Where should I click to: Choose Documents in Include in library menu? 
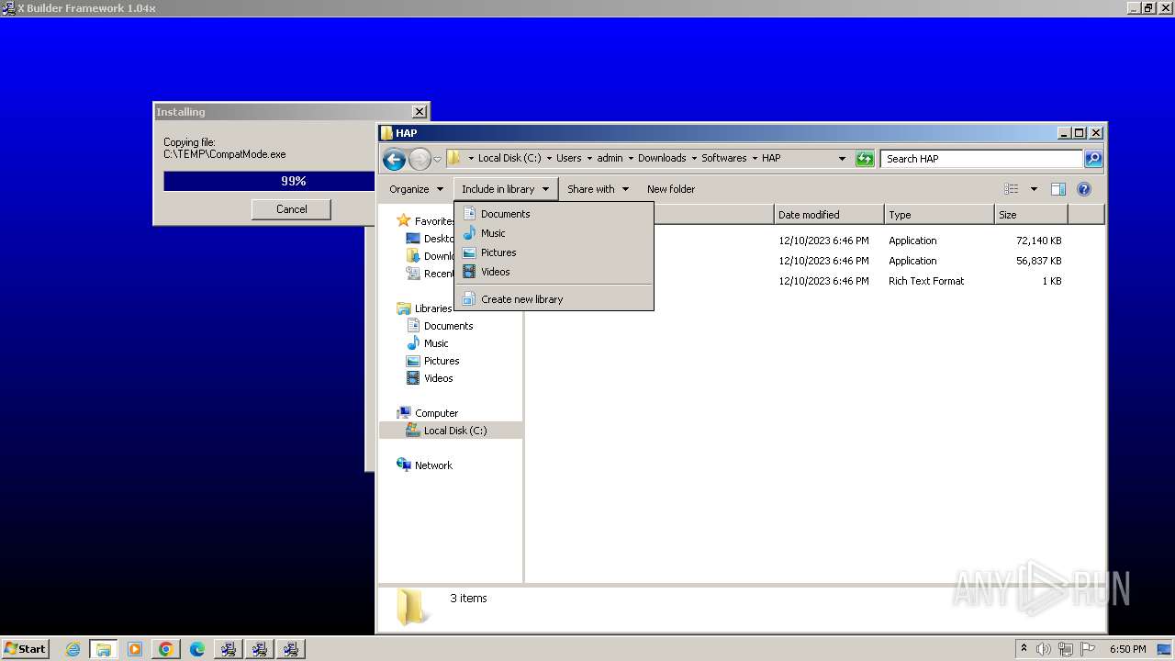pos(554,214)
